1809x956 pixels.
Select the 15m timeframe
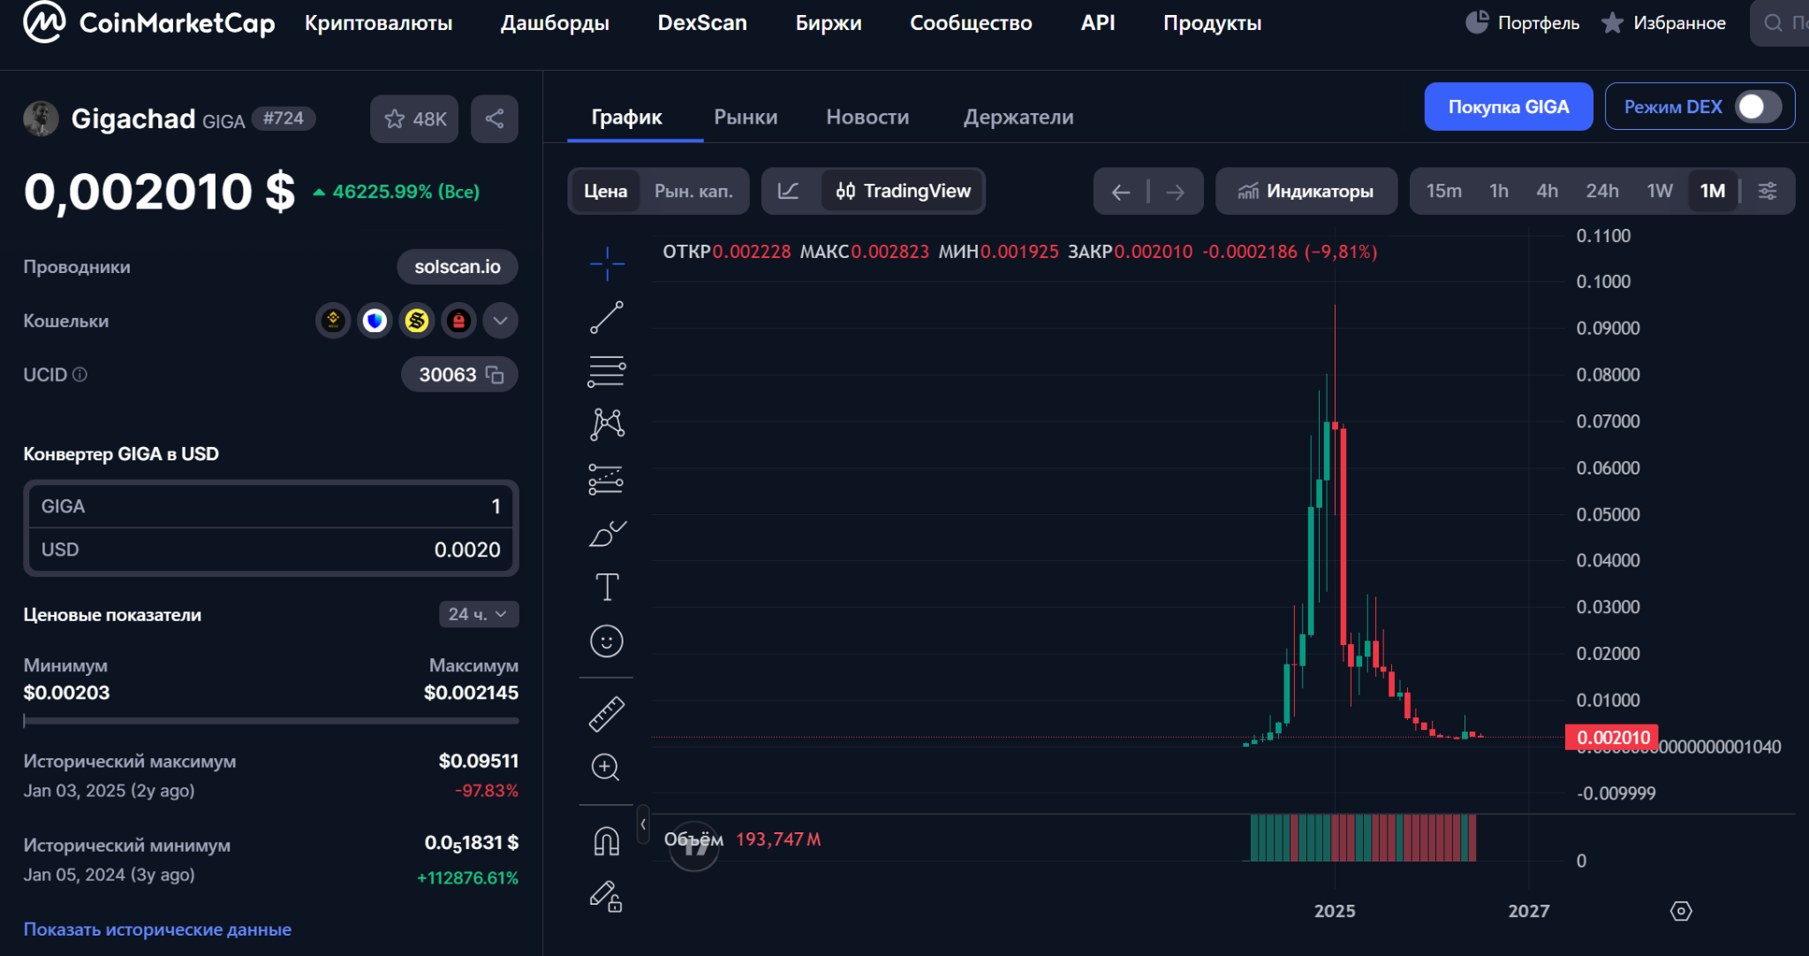[x=1443, y=191]
